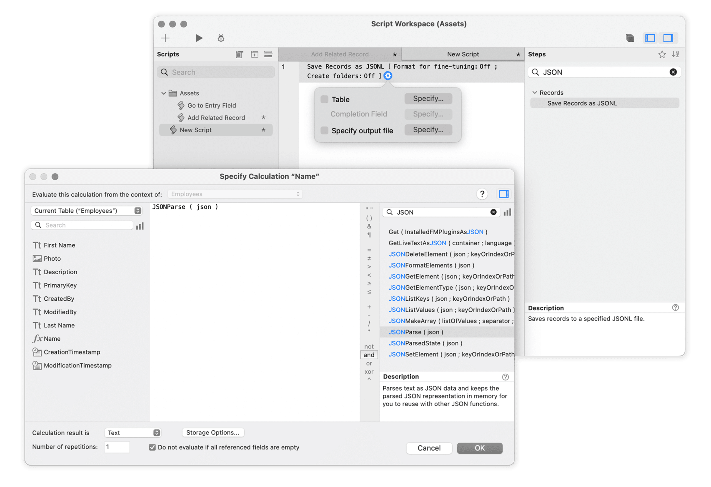Click the plus icon to create new script

(166, 38)
